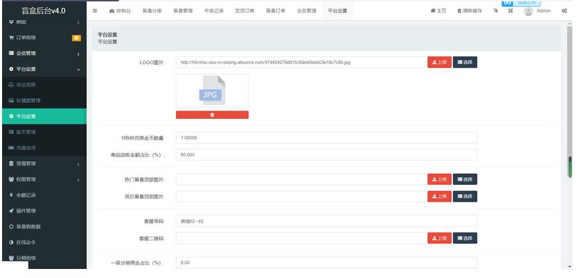Expand 常规管理 sidebar menu
This screenshot has height=278, width=583.
click(45, 163)
